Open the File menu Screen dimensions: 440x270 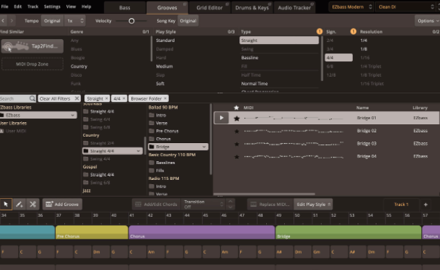[4, 6]
